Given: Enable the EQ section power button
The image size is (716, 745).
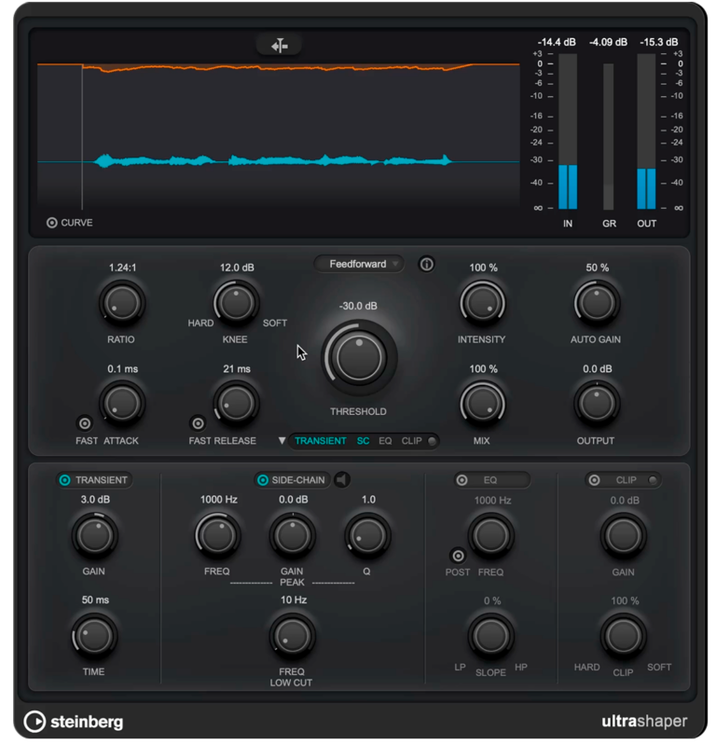Looking at the screenshot, I should (461, 480).
